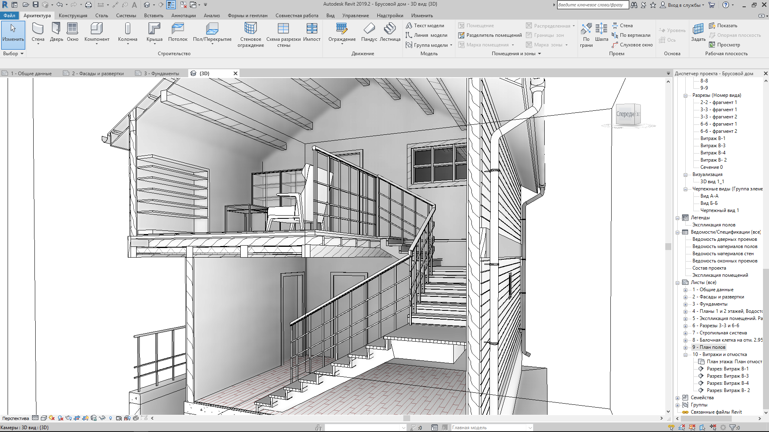This screenshot has width=769, height=432.
Task: Switch to '2 - Фасады и развертки' view tab
Action: click(x=97, y=74)
